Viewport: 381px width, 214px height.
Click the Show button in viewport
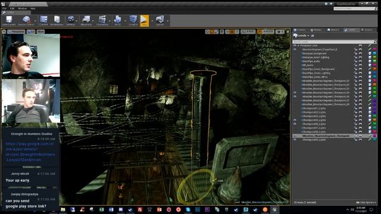point(40,32)
